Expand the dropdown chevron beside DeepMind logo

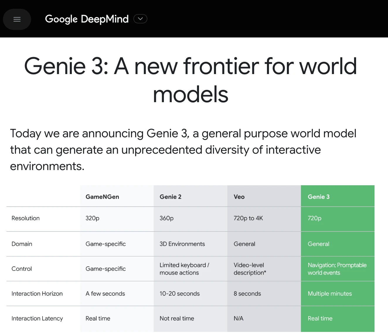pos(140,19)
